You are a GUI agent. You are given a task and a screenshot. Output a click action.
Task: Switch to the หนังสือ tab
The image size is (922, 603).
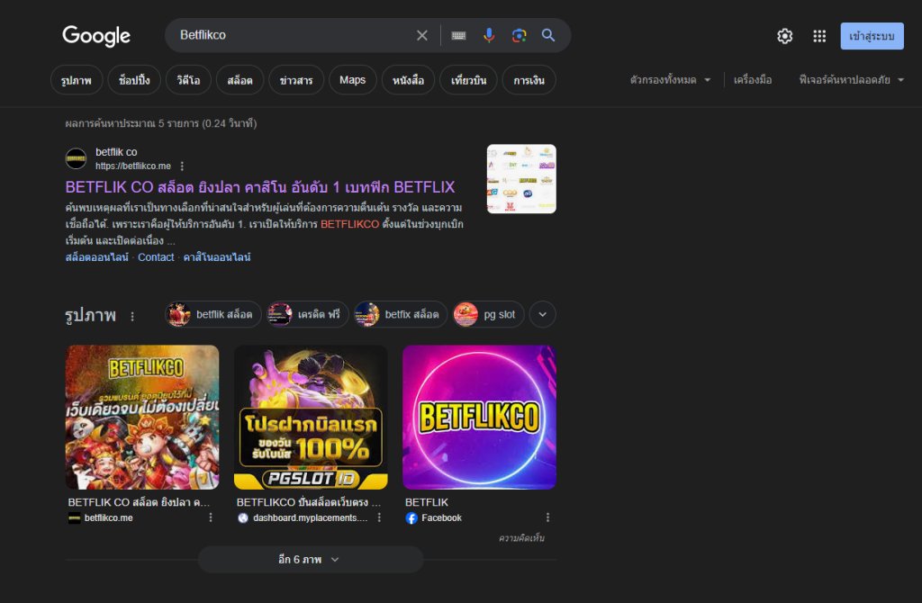point(408,80)
